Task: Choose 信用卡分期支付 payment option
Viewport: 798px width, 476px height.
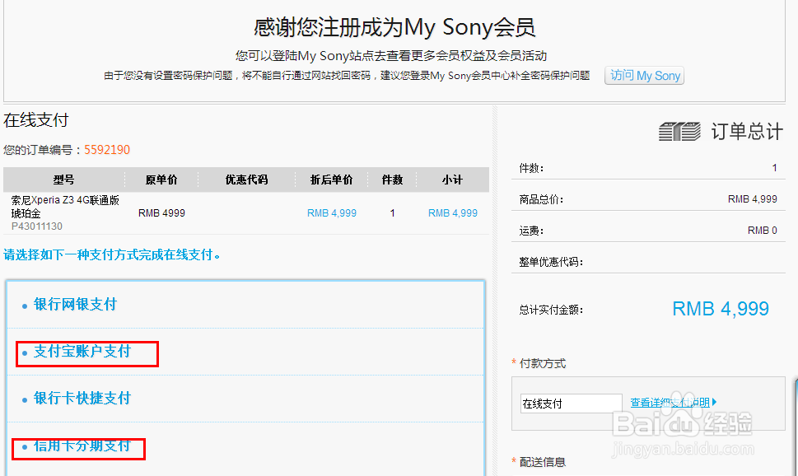Action: click(x=82, y=446)
